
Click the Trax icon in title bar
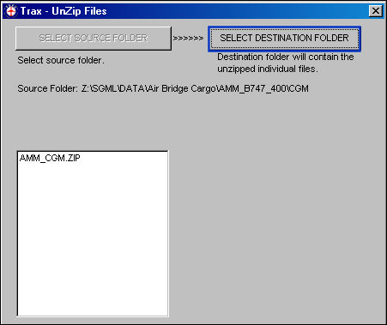pyautogui.click(x=11, y=11)
